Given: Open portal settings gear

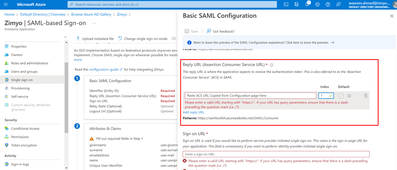Looking at the screenshot, I should pos(318,4).
